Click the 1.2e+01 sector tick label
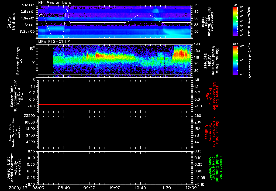Viewport: 276px width, 191px height. tap(28, 25)
